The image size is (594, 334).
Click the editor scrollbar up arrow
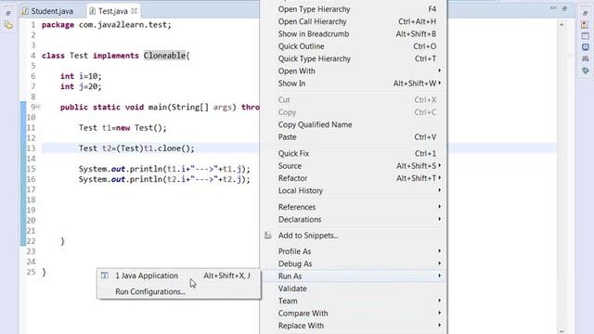click(562, 25)
